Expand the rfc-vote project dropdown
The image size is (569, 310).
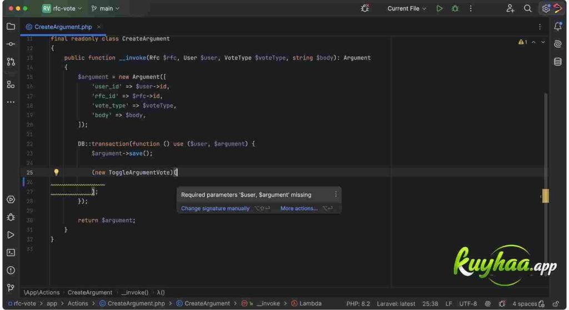(x=62, y=8)
